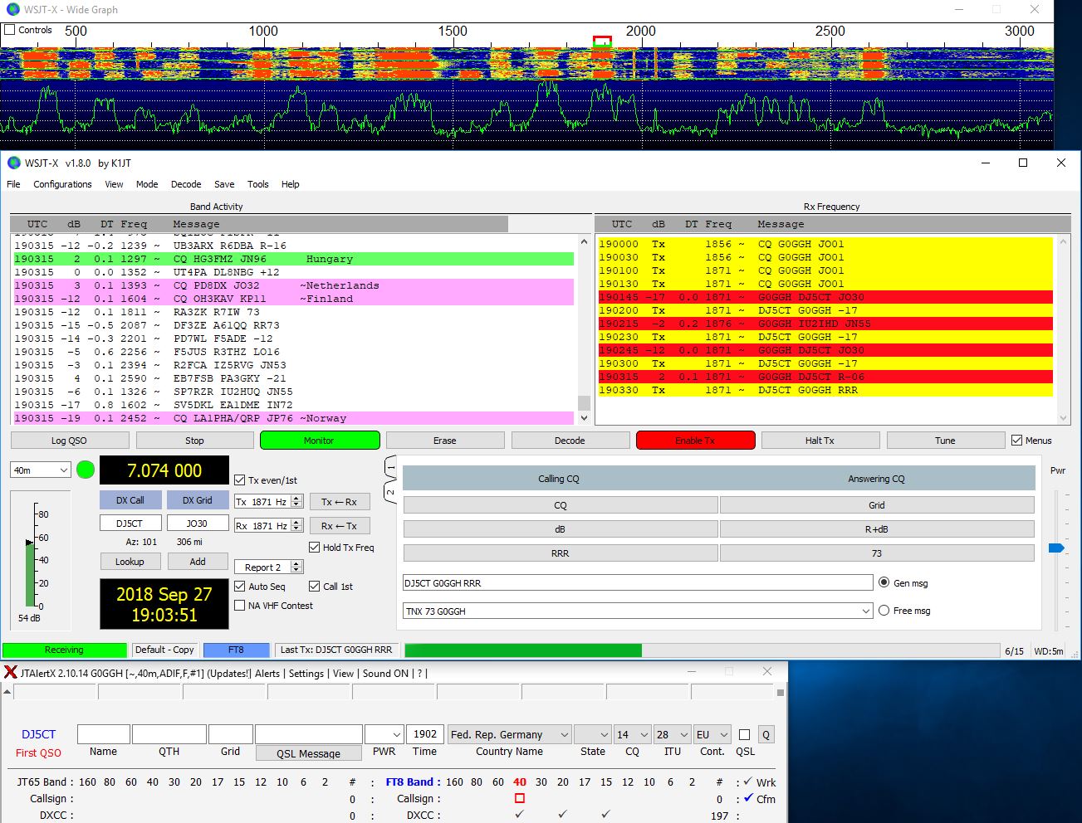Click the Wide Graph window globe icon
The height and width of the screenshot is (823, 1082).
pos(13,9)
